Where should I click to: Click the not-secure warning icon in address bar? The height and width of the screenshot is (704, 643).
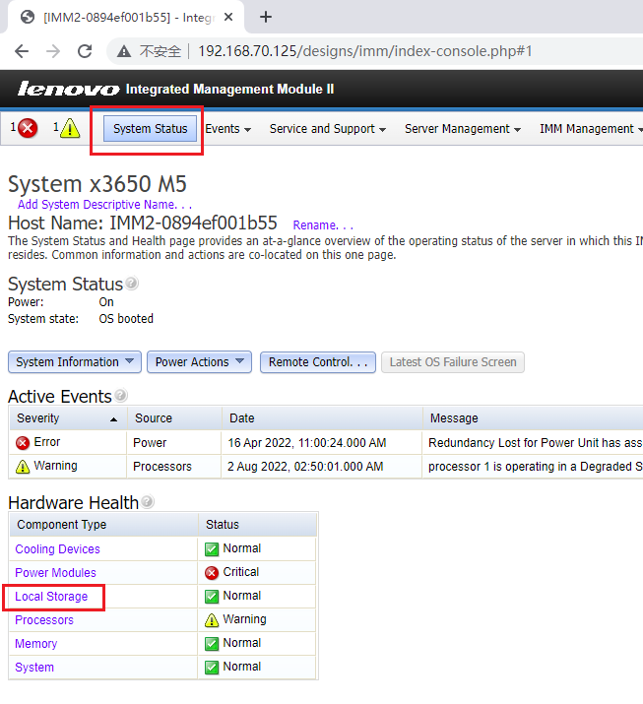click(x=124, y=51)
